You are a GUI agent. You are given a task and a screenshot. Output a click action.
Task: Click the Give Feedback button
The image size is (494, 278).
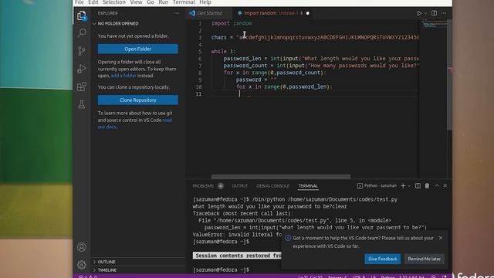[x=383, y=259]
